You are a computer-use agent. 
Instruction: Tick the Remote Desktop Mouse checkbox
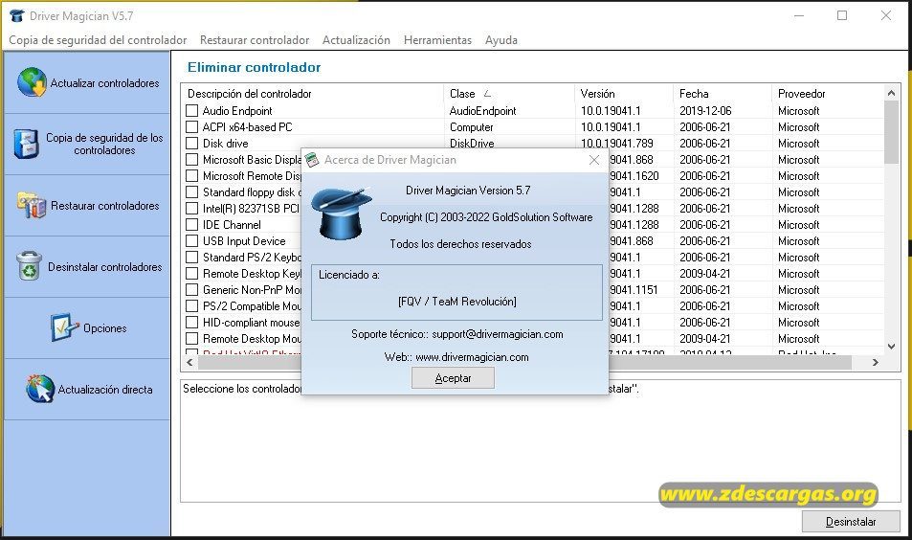coord(192,339)
